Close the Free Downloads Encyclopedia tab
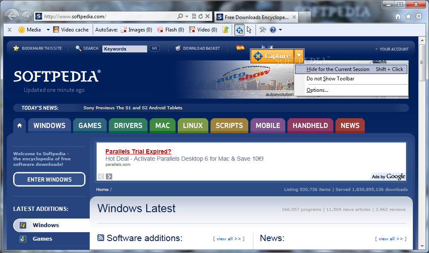The height and width of the screenshot is (253, 429). pos(294,17)
